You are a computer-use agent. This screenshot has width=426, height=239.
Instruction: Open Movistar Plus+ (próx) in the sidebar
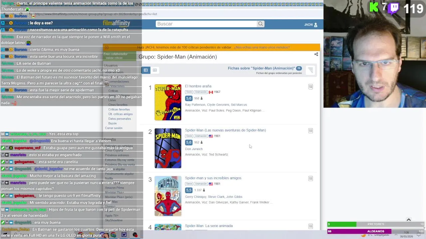(x=118, y=197)
